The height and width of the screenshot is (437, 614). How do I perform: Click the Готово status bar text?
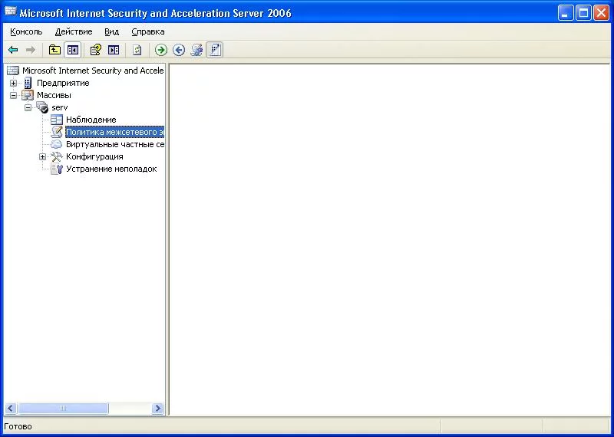click(18, 426)
